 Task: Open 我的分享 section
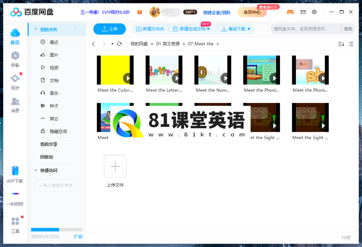pos(49,144)
